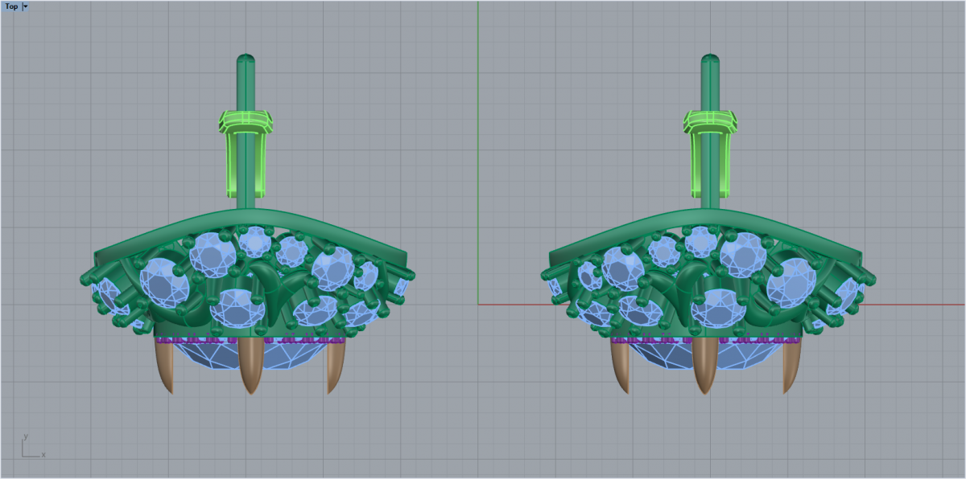Select the right model's center bronze prong
Screen dimensions: 966x479
click(706, 366)
